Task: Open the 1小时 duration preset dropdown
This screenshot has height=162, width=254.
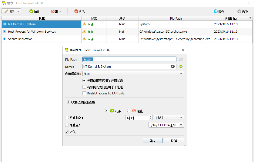Action: [169, 118]
